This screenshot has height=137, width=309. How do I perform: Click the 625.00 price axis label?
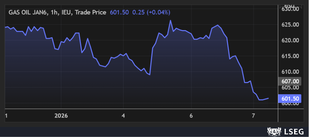(290, 25)
